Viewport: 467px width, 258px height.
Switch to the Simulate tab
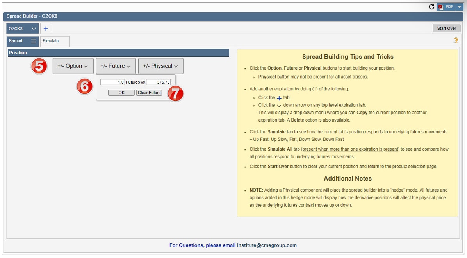tap(51, 41)
